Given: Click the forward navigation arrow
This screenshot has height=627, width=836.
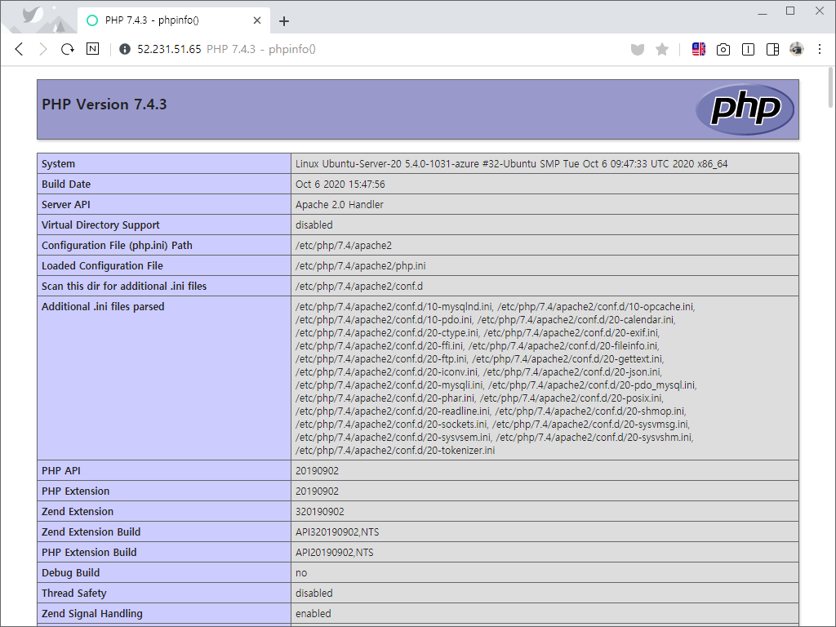Looking at the screenshot, I should pos(43,49).
